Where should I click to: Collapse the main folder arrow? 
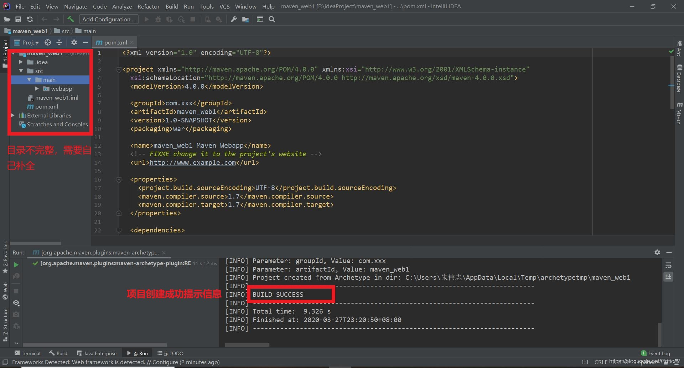29,80
